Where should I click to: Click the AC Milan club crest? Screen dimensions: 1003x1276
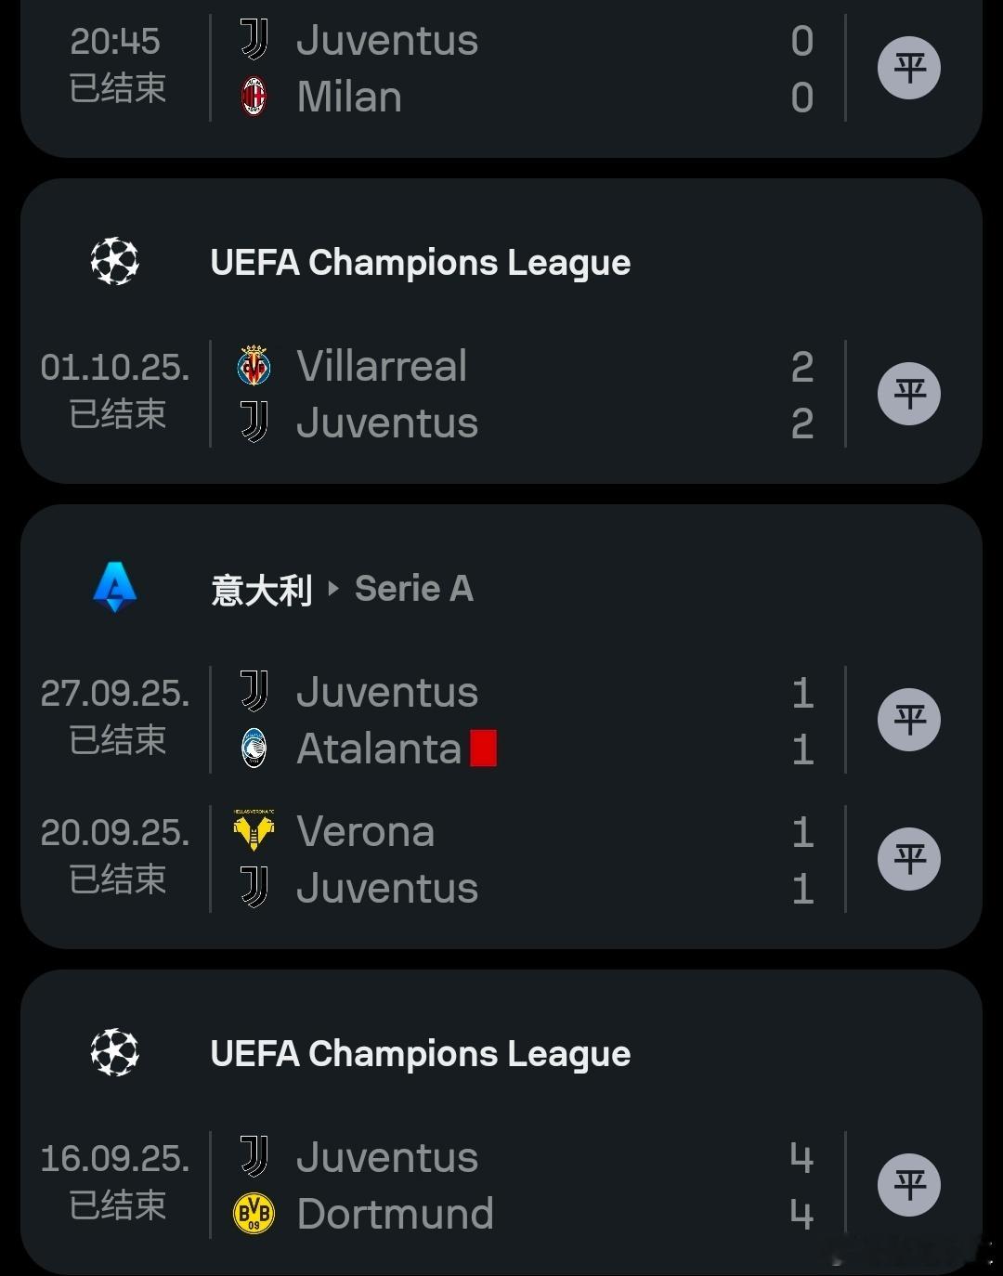pyautogui.click(x=254, y=97)
